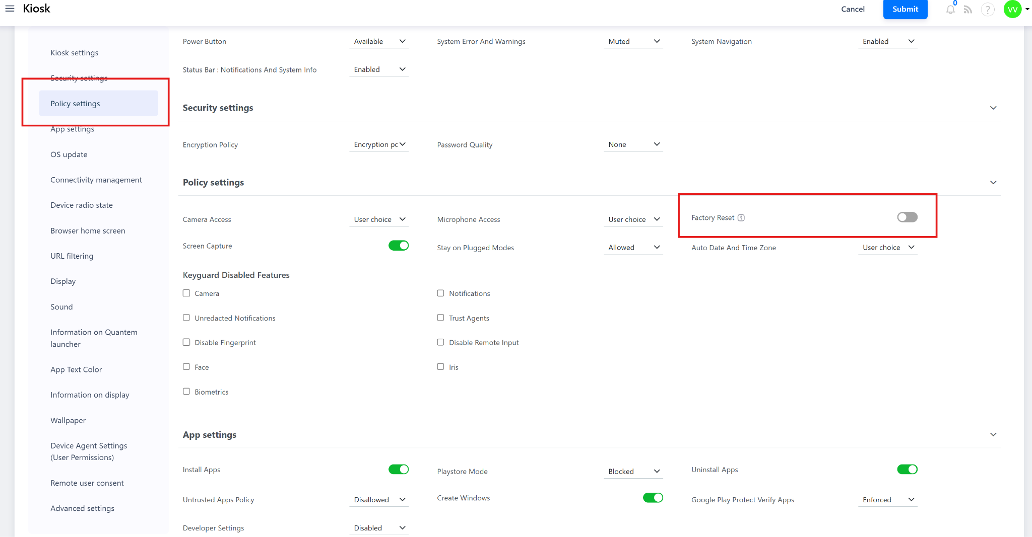Click the RSS feed icon

(x=968, y=10)
